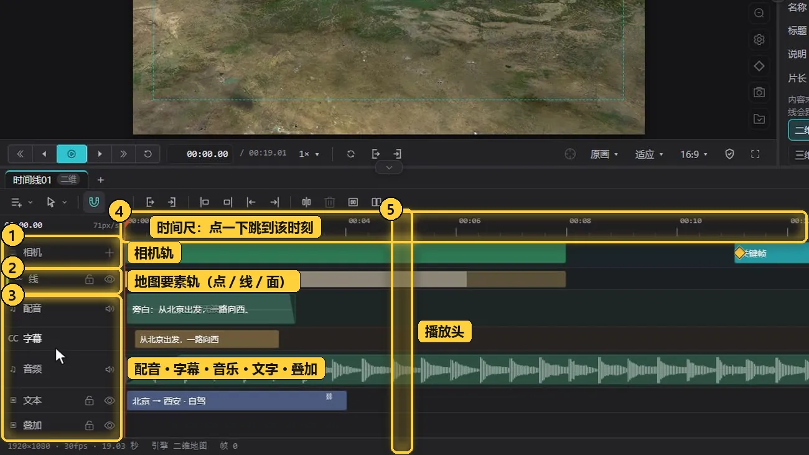The height and width of the screenshot is (455, 809).
Task: Toggle the magnet snapping tool
Action: pyautogui.click(x=94, y=202)
